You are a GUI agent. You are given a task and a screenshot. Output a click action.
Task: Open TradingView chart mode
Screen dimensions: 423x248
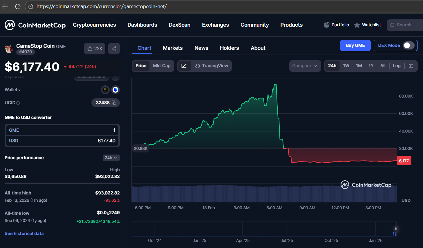211,66
